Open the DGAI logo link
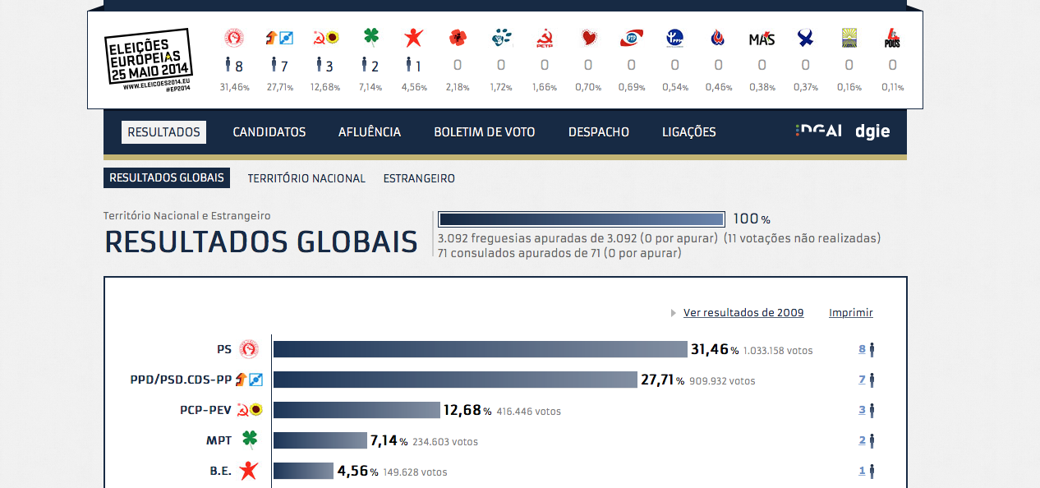1040x488 pixels. click(x=818, y=131)
